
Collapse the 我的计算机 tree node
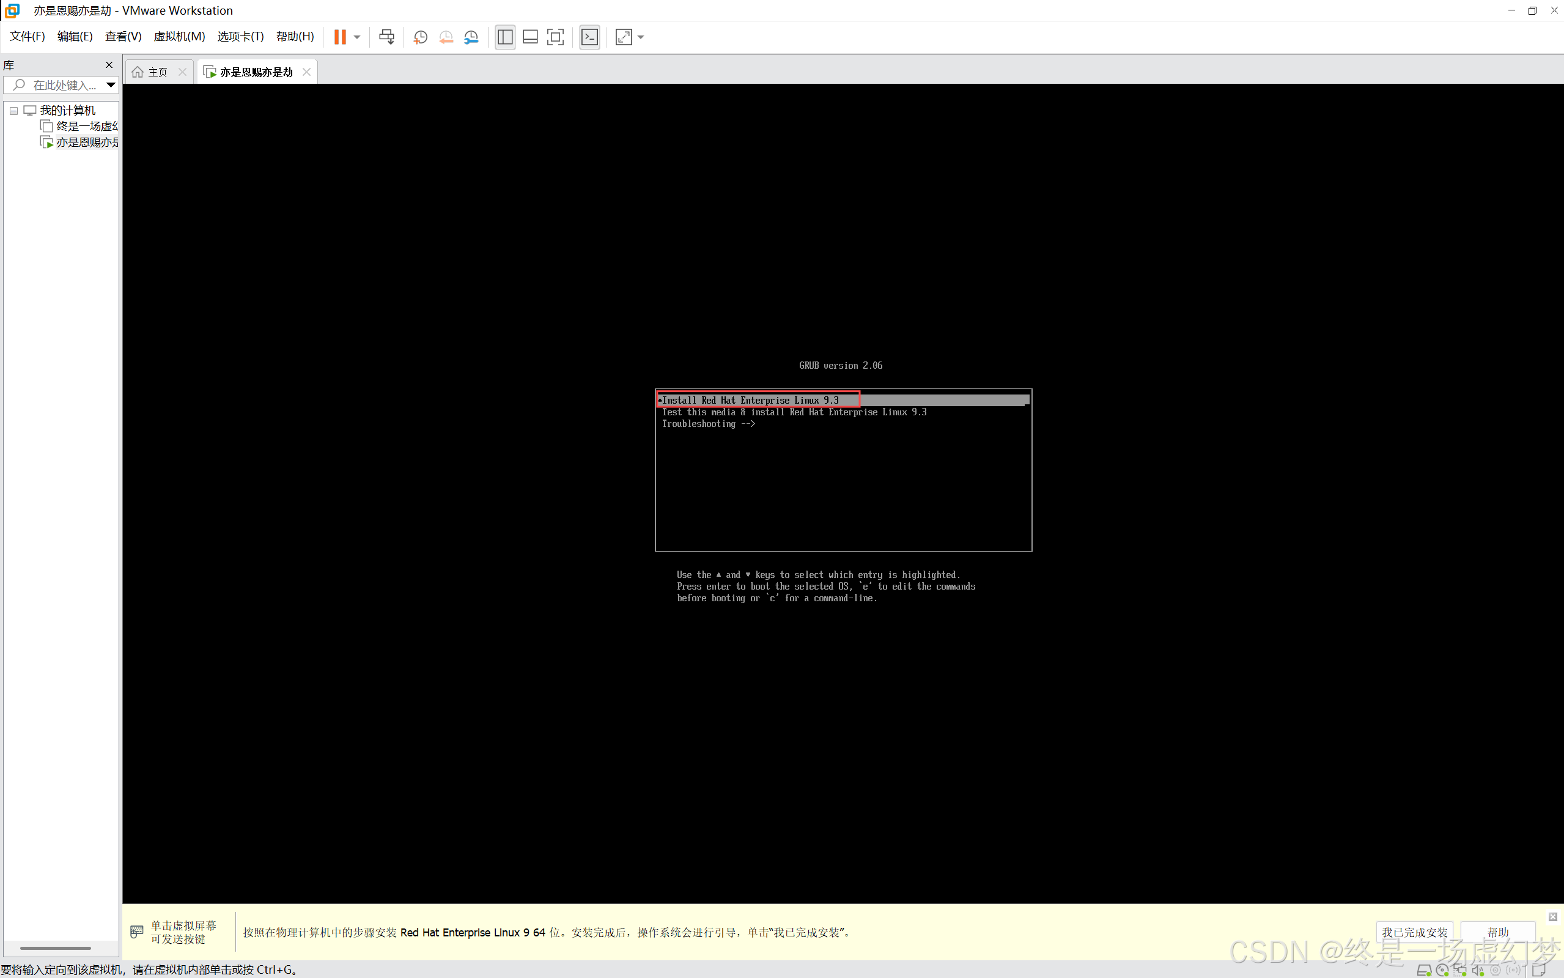pyautogui.click(x=13, y=111)
